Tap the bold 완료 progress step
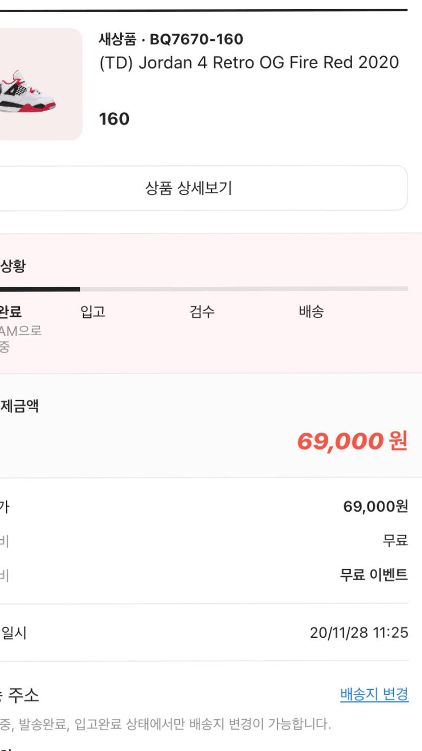 (x=10, y=312)
